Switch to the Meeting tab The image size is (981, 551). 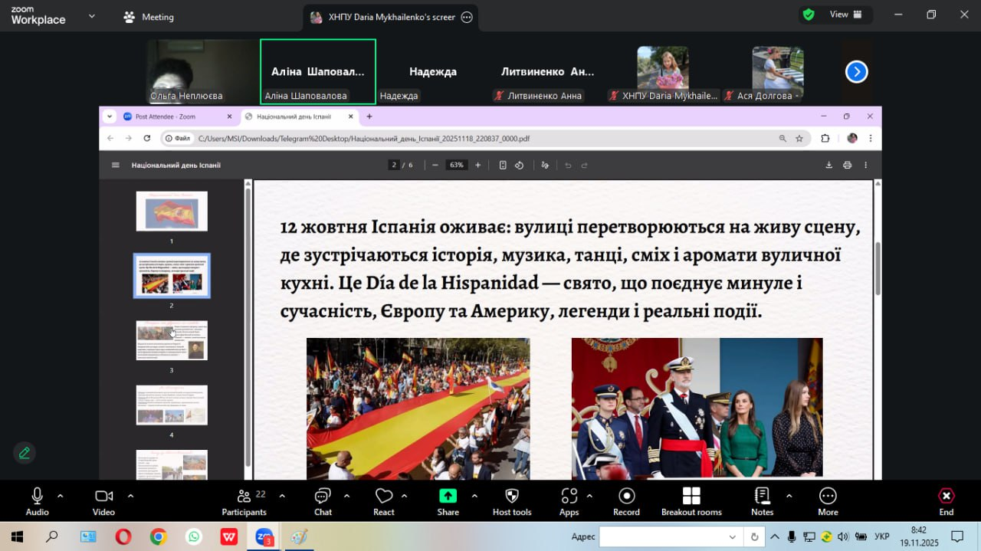click(x=149, y=17)
